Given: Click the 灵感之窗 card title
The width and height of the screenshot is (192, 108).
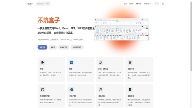Looking at the screenshot, I should (x=73, y=96).
